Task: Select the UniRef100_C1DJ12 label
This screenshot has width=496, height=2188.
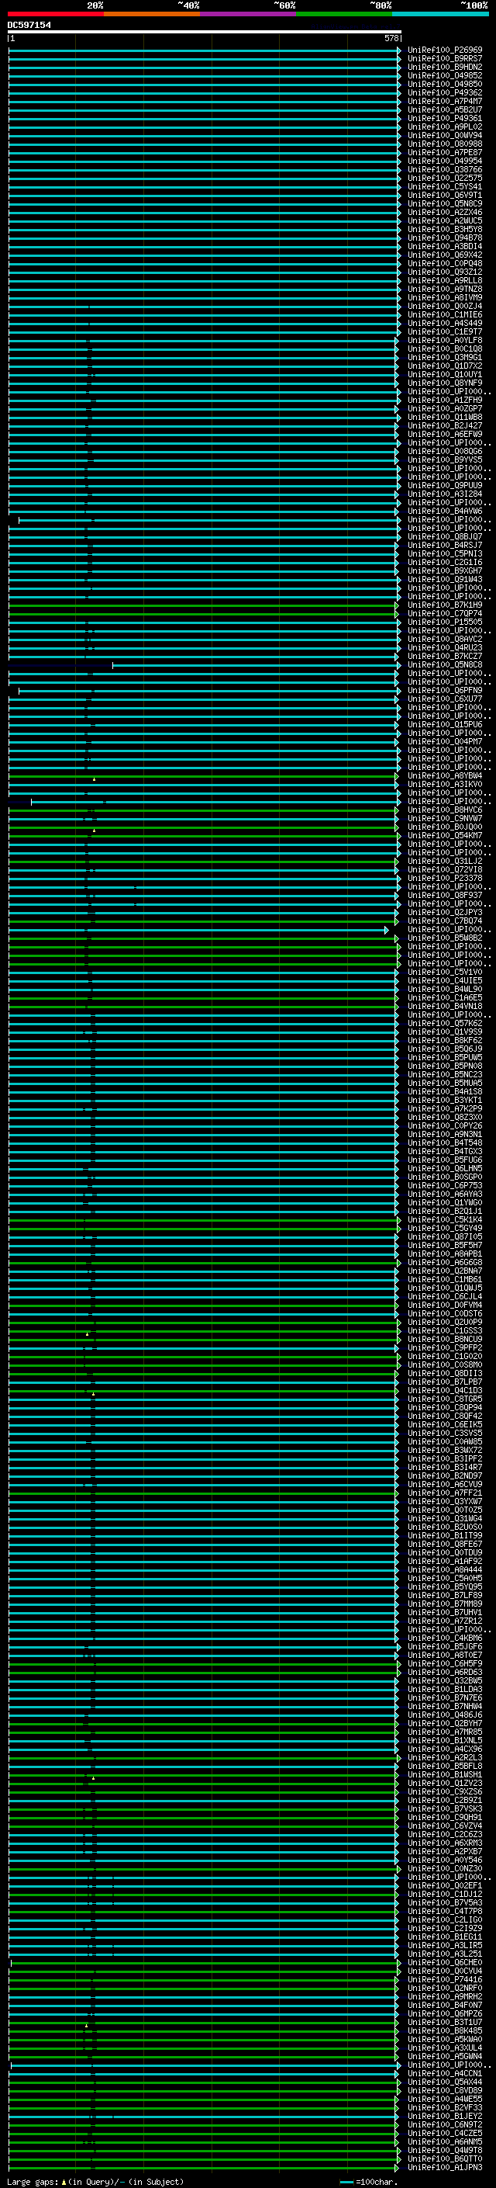Action: click(444, 1894)
